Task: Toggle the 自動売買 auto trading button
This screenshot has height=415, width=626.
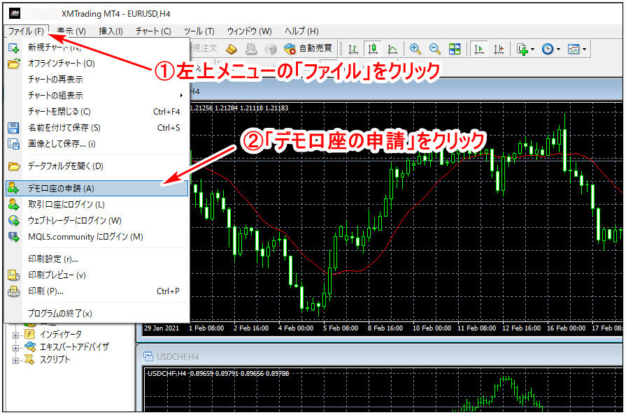Action: [x=308, y=49]
